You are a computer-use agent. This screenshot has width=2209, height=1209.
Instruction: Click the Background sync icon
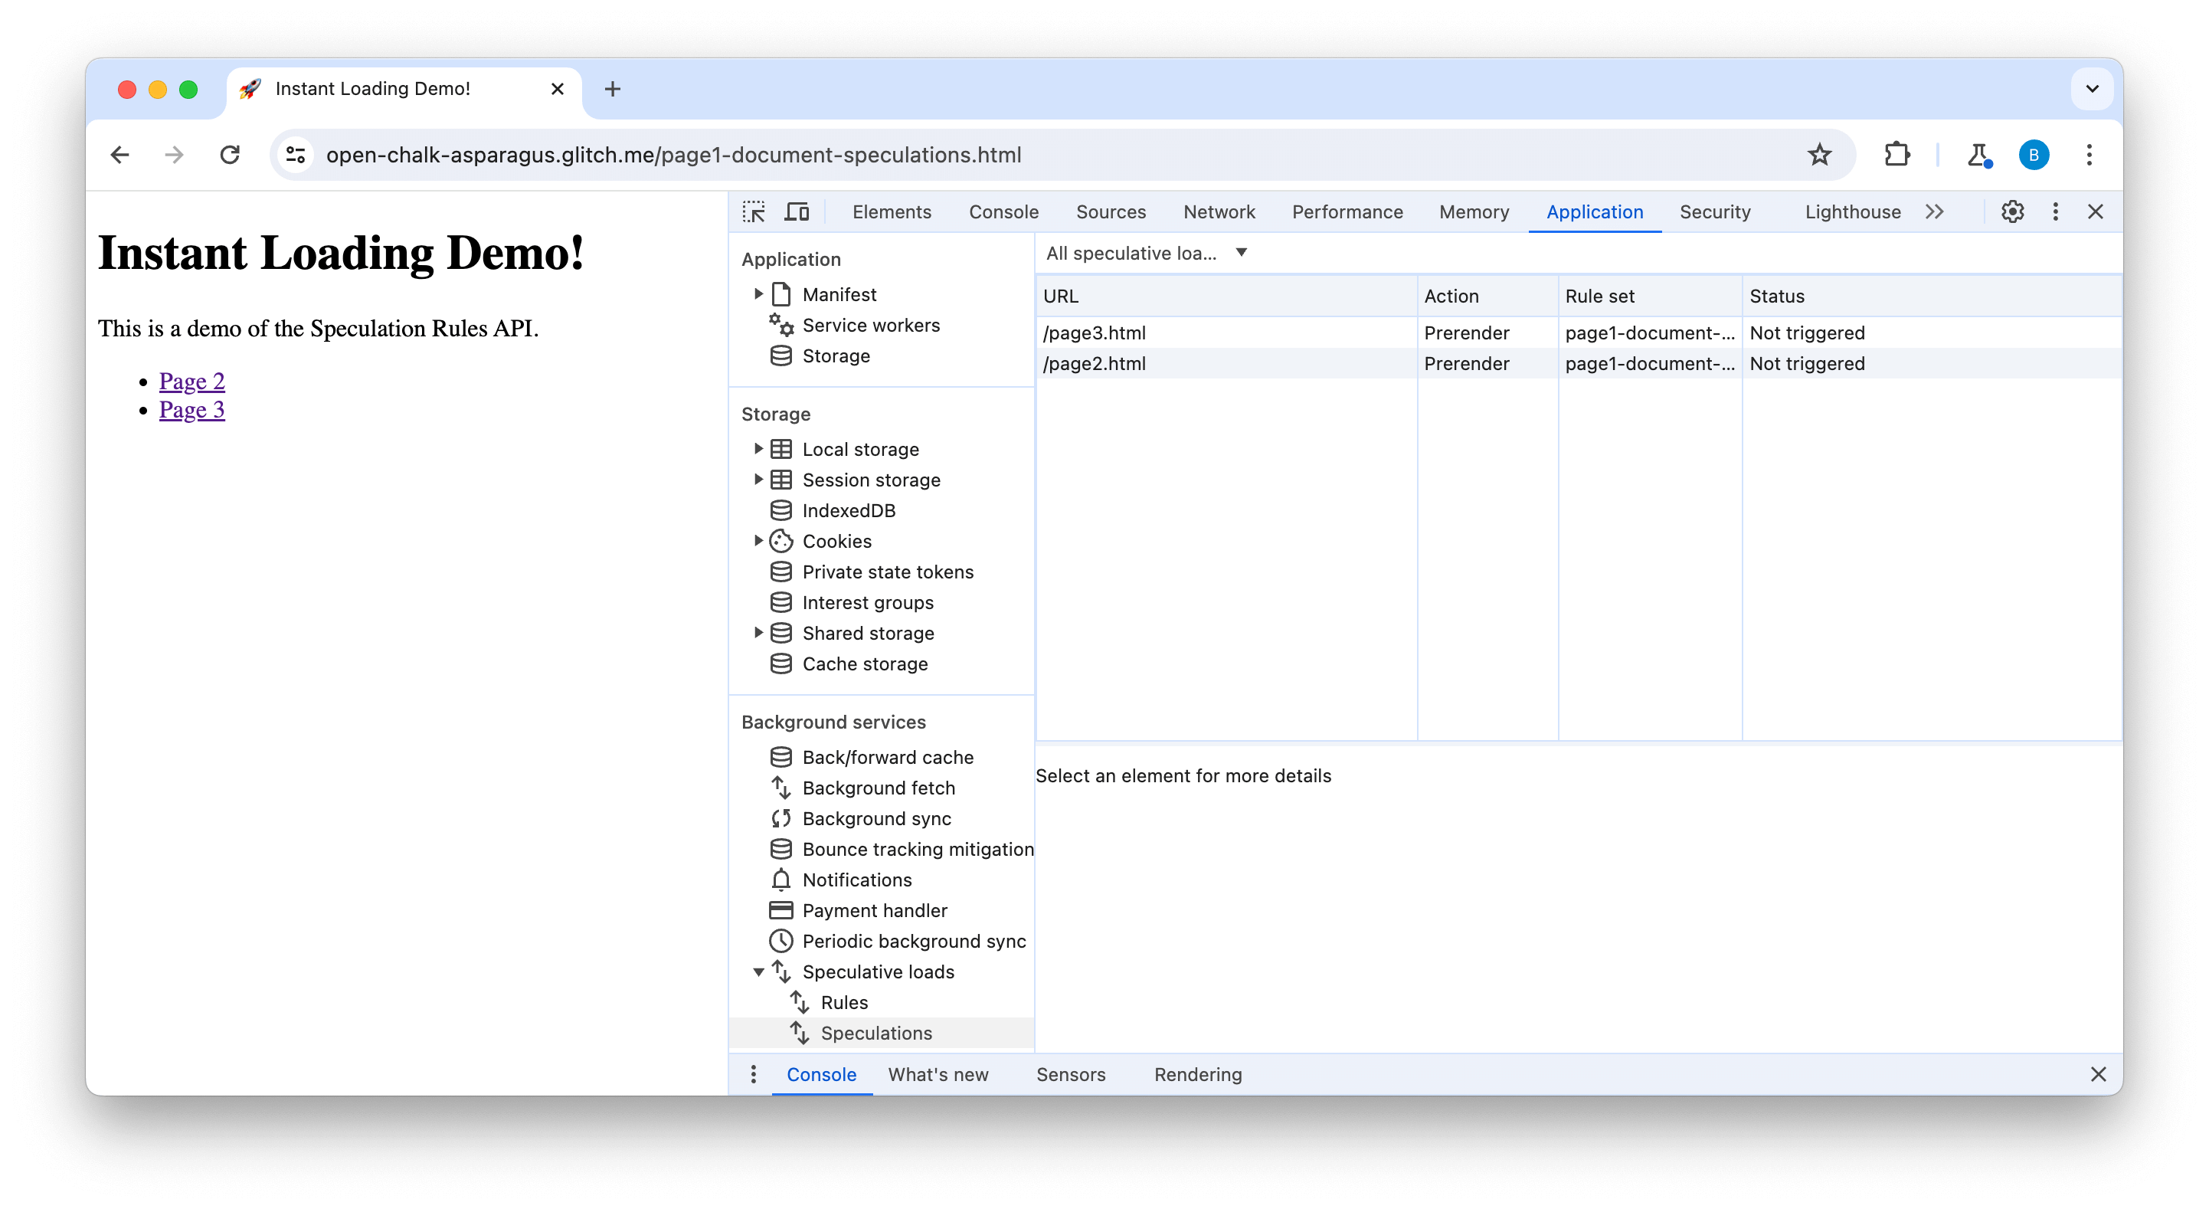[x=781, y=817]
